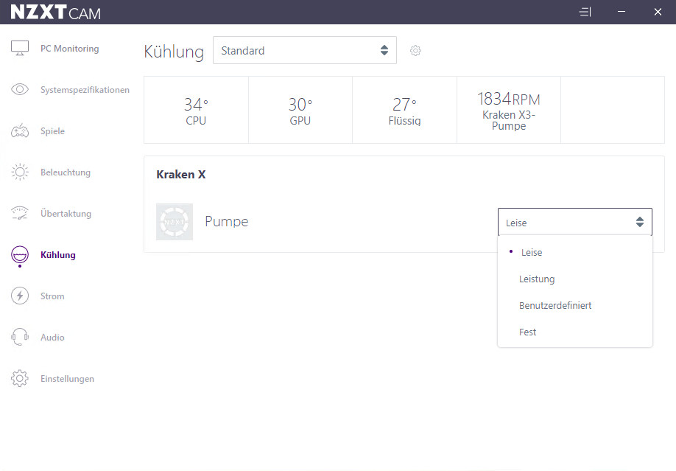
Task: Click the arrows on the Leise combo box
Action: tap(640, 222)
